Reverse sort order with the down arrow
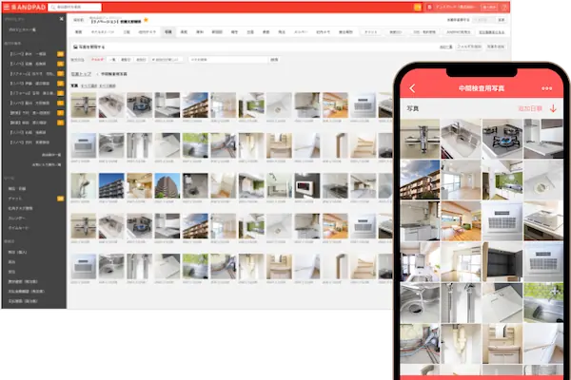The height and width of the screenshot is (380, 571). pyautogui.click(x=554, y=109)
